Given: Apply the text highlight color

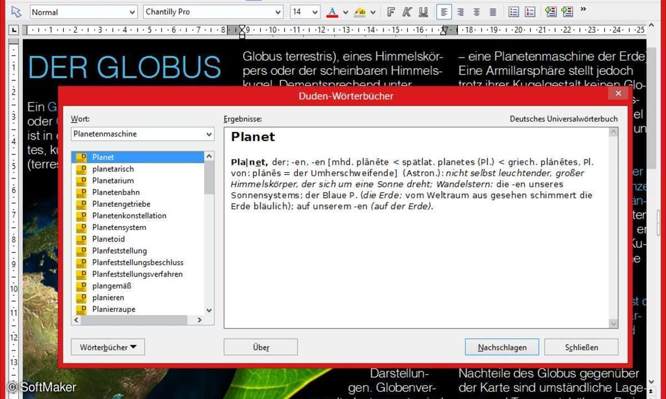Looking at the screenshot, I should click(360, 12).
